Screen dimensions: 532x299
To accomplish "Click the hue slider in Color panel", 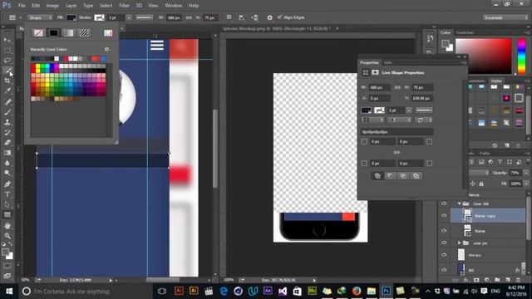I will [521, 56].
